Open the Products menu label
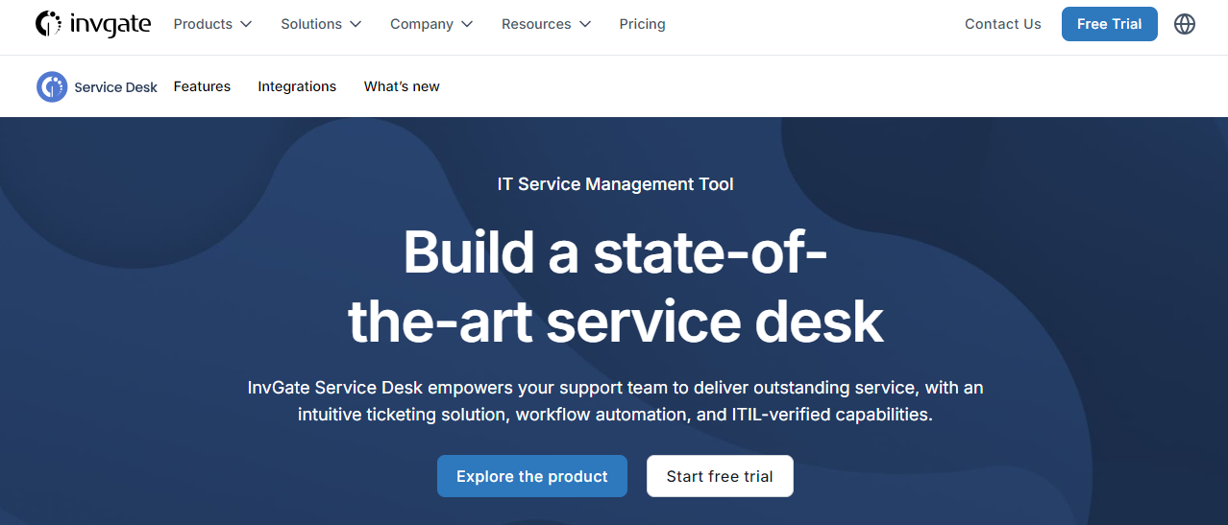The image size is (1228, 525). click(x=203, y=24)
